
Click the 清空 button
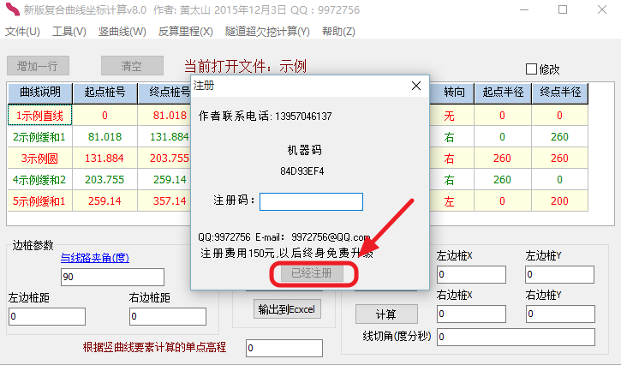(x=132, y=66)
